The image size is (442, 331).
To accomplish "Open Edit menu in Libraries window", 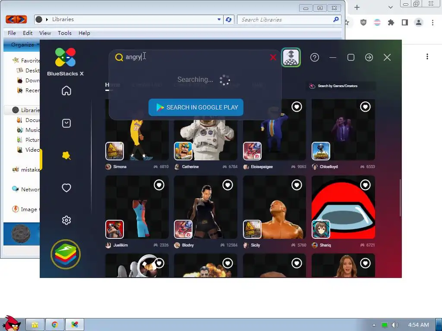I will [28, 33].
